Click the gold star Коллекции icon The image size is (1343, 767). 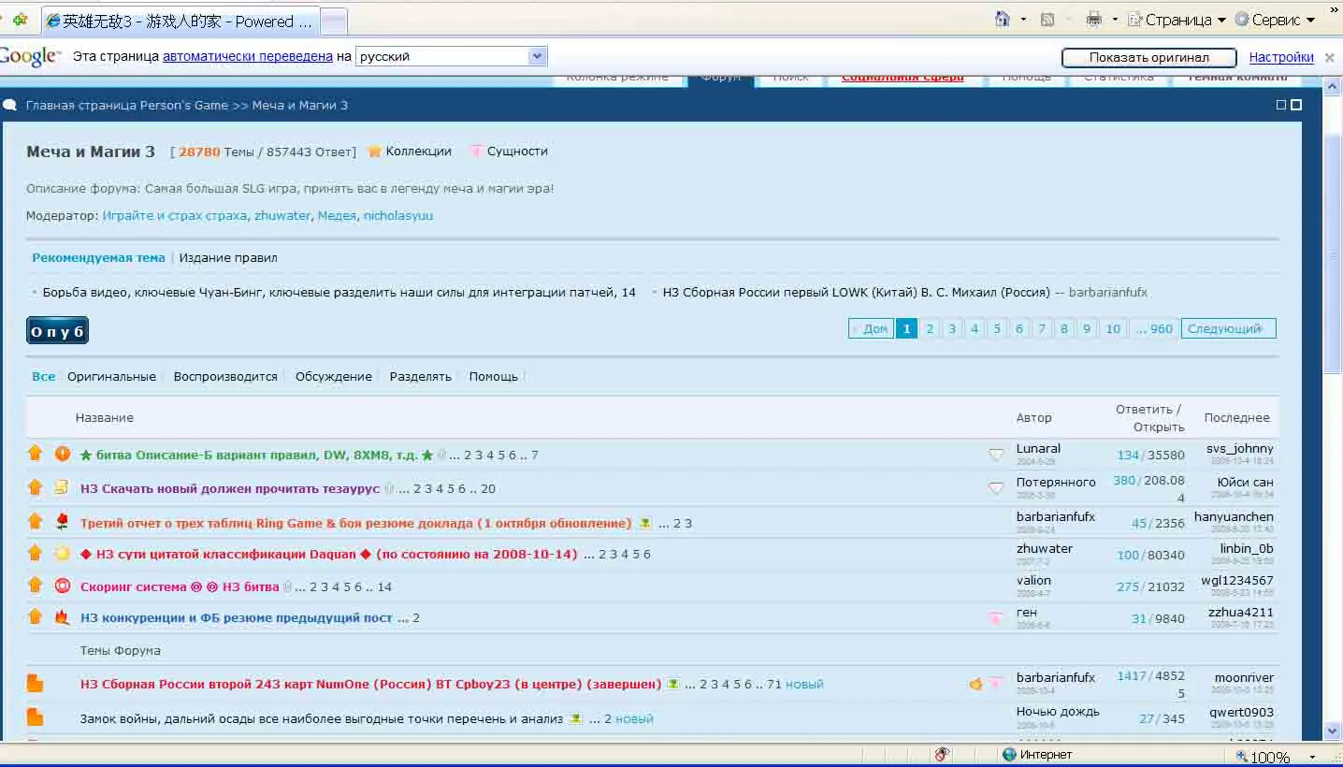point(374,151)
